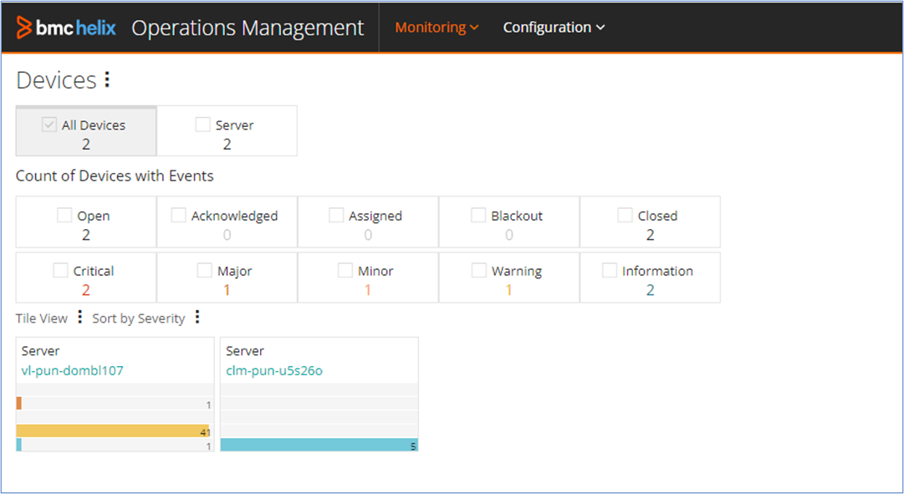904x494 pixels.
Task: Select the Critical severity checkbox
Action: (x=60, y=270)
